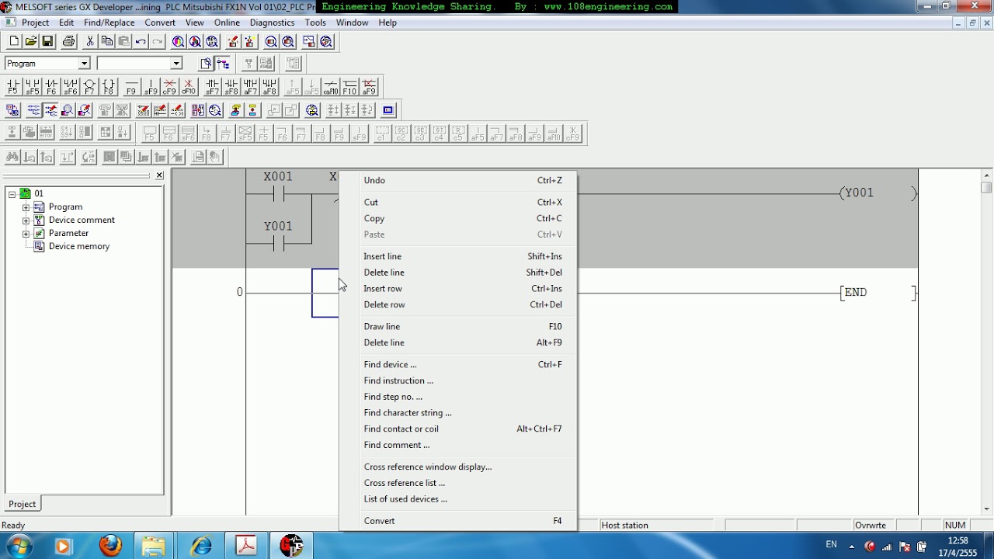
Task: Close the project panel with X
Action: coord(159,175)
